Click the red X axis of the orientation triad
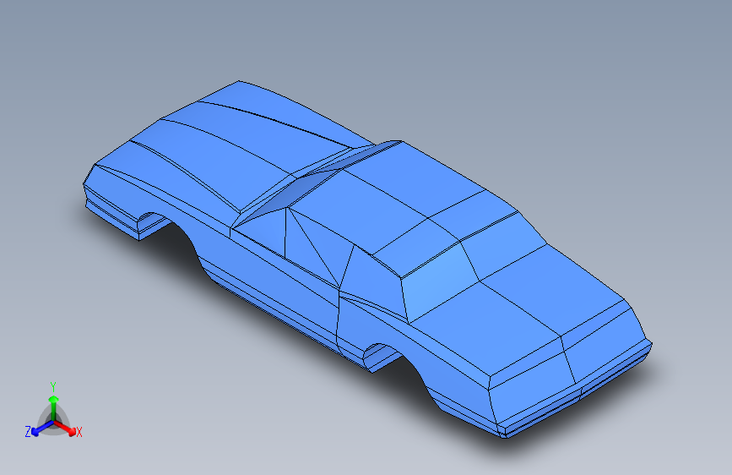The width and height of the screenshot is (732, 475). point(65,428)
